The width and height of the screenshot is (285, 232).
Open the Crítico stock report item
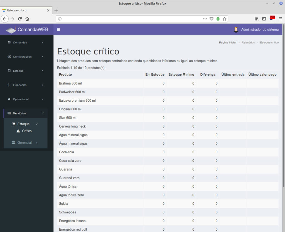pos(27,131)
